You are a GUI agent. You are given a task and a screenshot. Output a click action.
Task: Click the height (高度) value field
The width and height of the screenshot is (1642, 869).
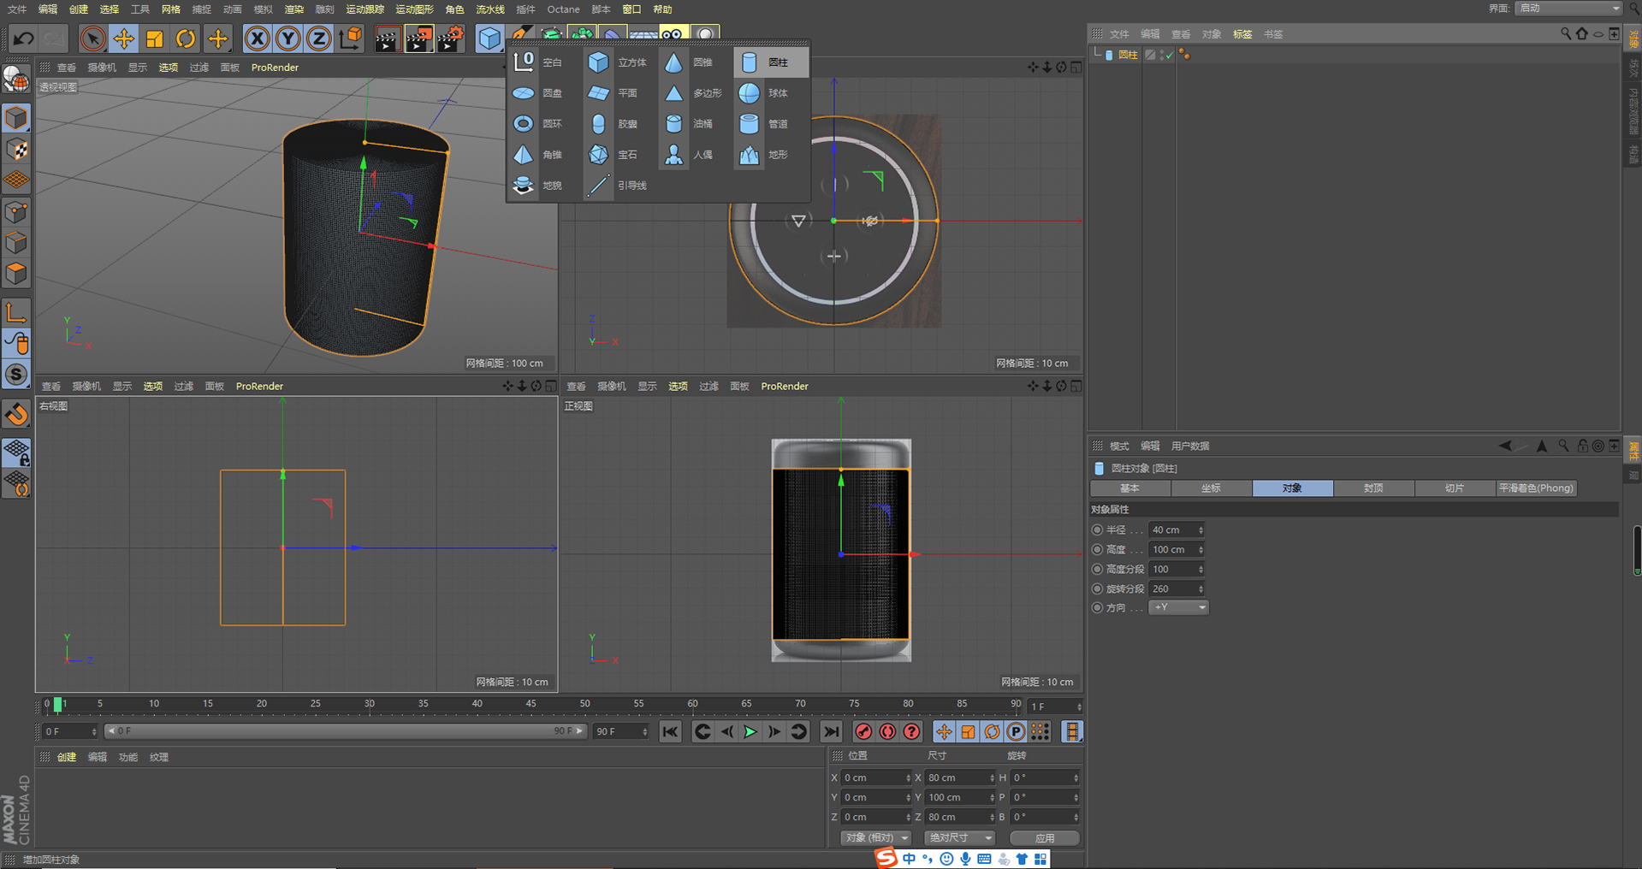point(1172,550)
